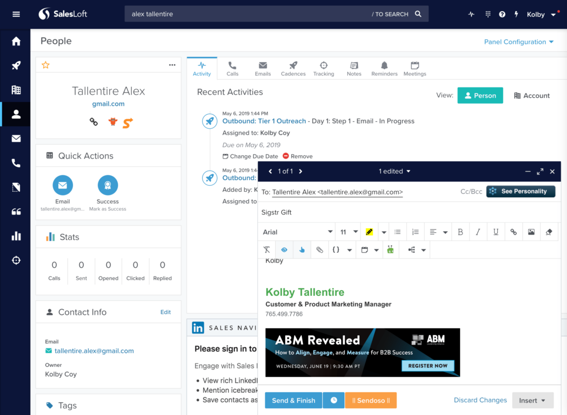567x415 pixels.
Task: Click the Sendoso button
Action: pyautogui.click(x=370, y=400)
